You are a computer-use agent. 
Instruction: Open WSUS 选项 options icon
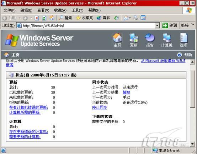184,40
